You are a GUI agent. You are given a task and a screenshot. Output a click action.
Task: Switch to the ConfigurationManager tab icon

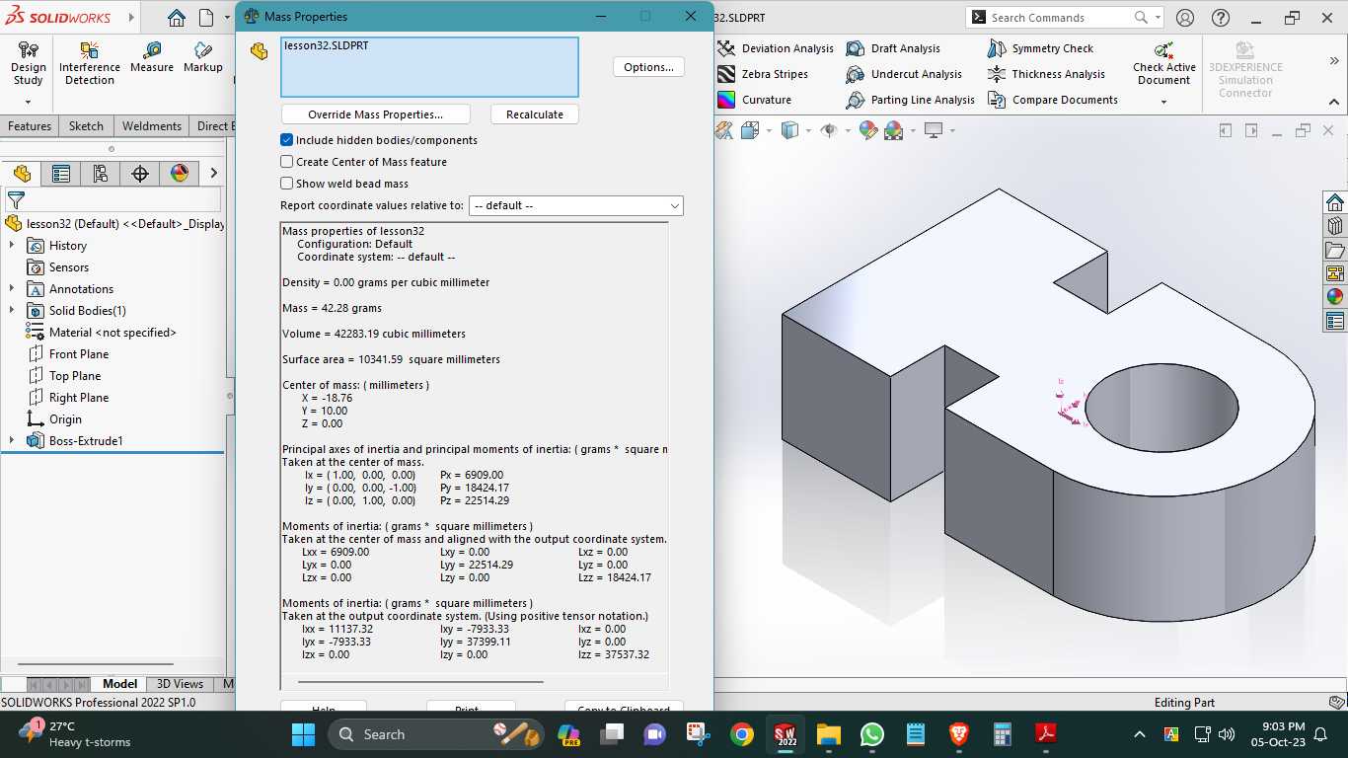pos(101,174)
